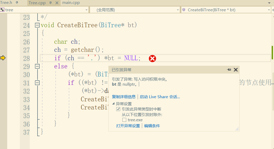Viewport: 274px width, 149px height.
Task: Click the project icon in the tree dropdown
Action: click(2, 10)
